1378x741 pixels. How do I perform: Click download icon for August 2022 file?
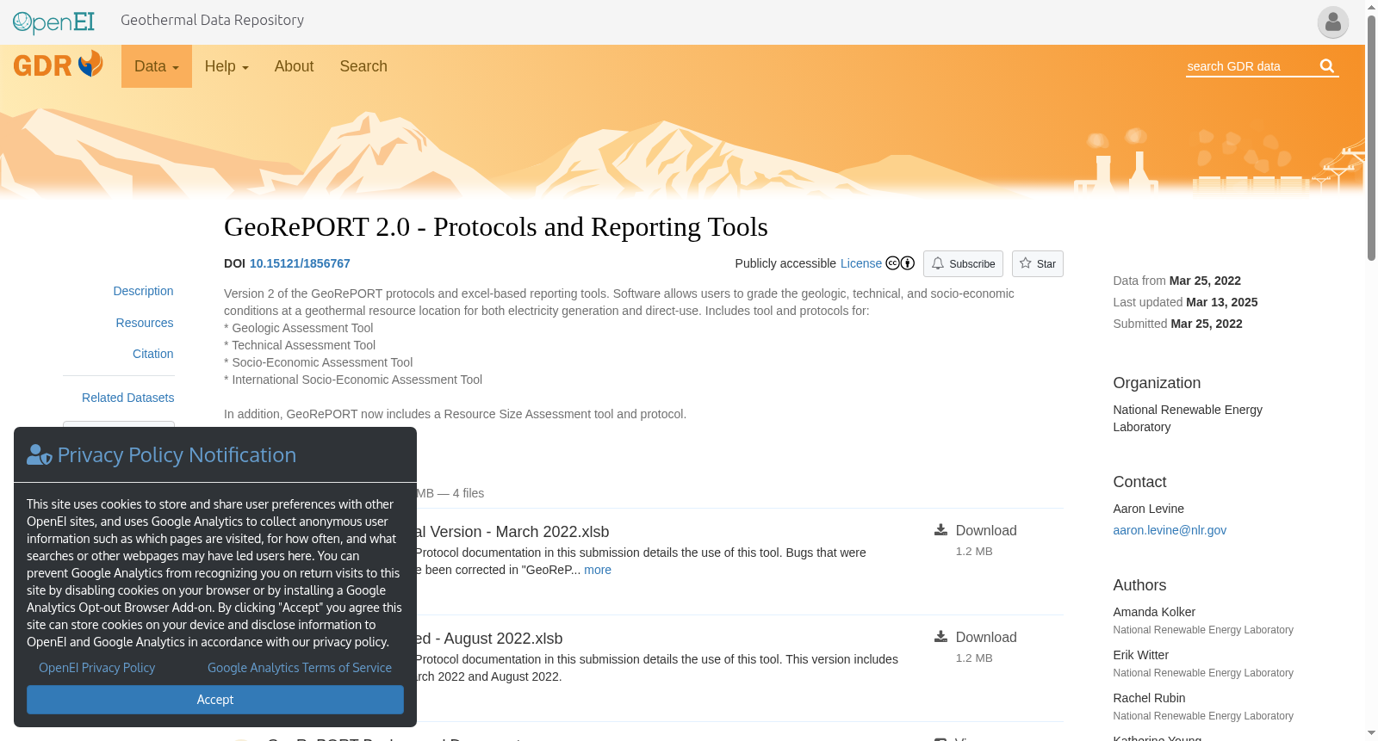click(940, 637)
